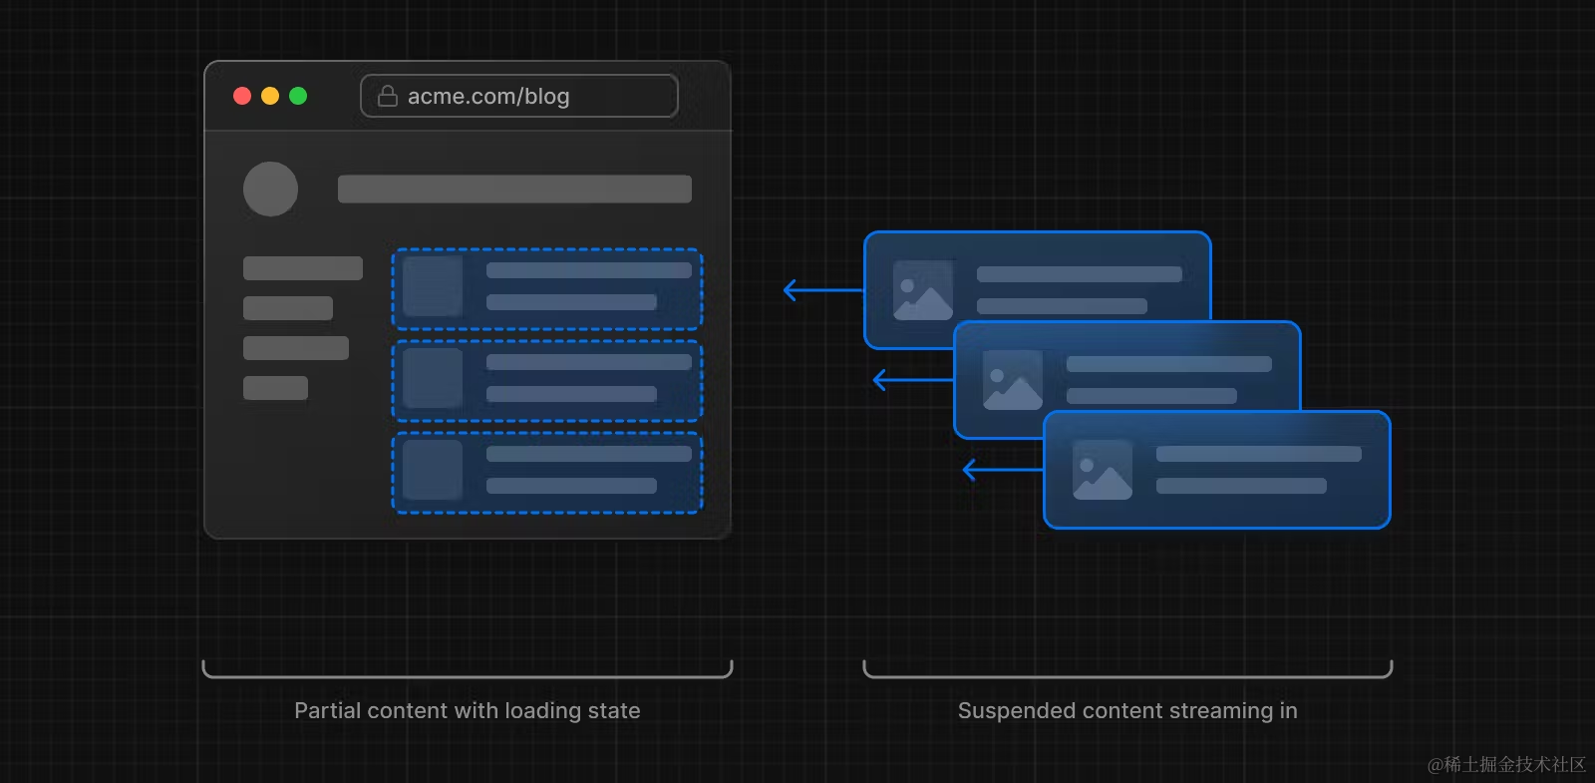Select the third dashed loading placeholder card
Image resolution: width=1595 pixels, height=783 pixels.
point(547,473)
